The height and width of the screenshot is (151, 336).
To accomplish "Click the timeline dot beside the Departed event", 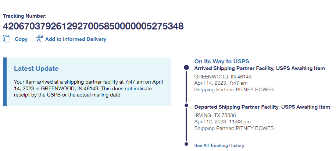I will (186, 107).
